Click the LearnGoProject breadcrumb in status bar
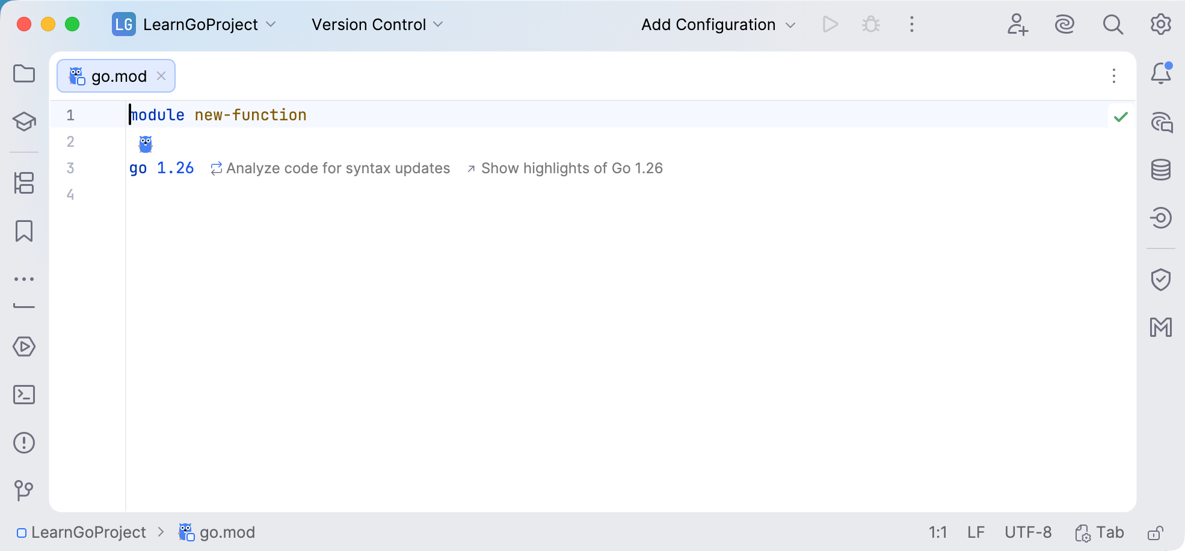 pyautogui.click(x=88, y=533)
